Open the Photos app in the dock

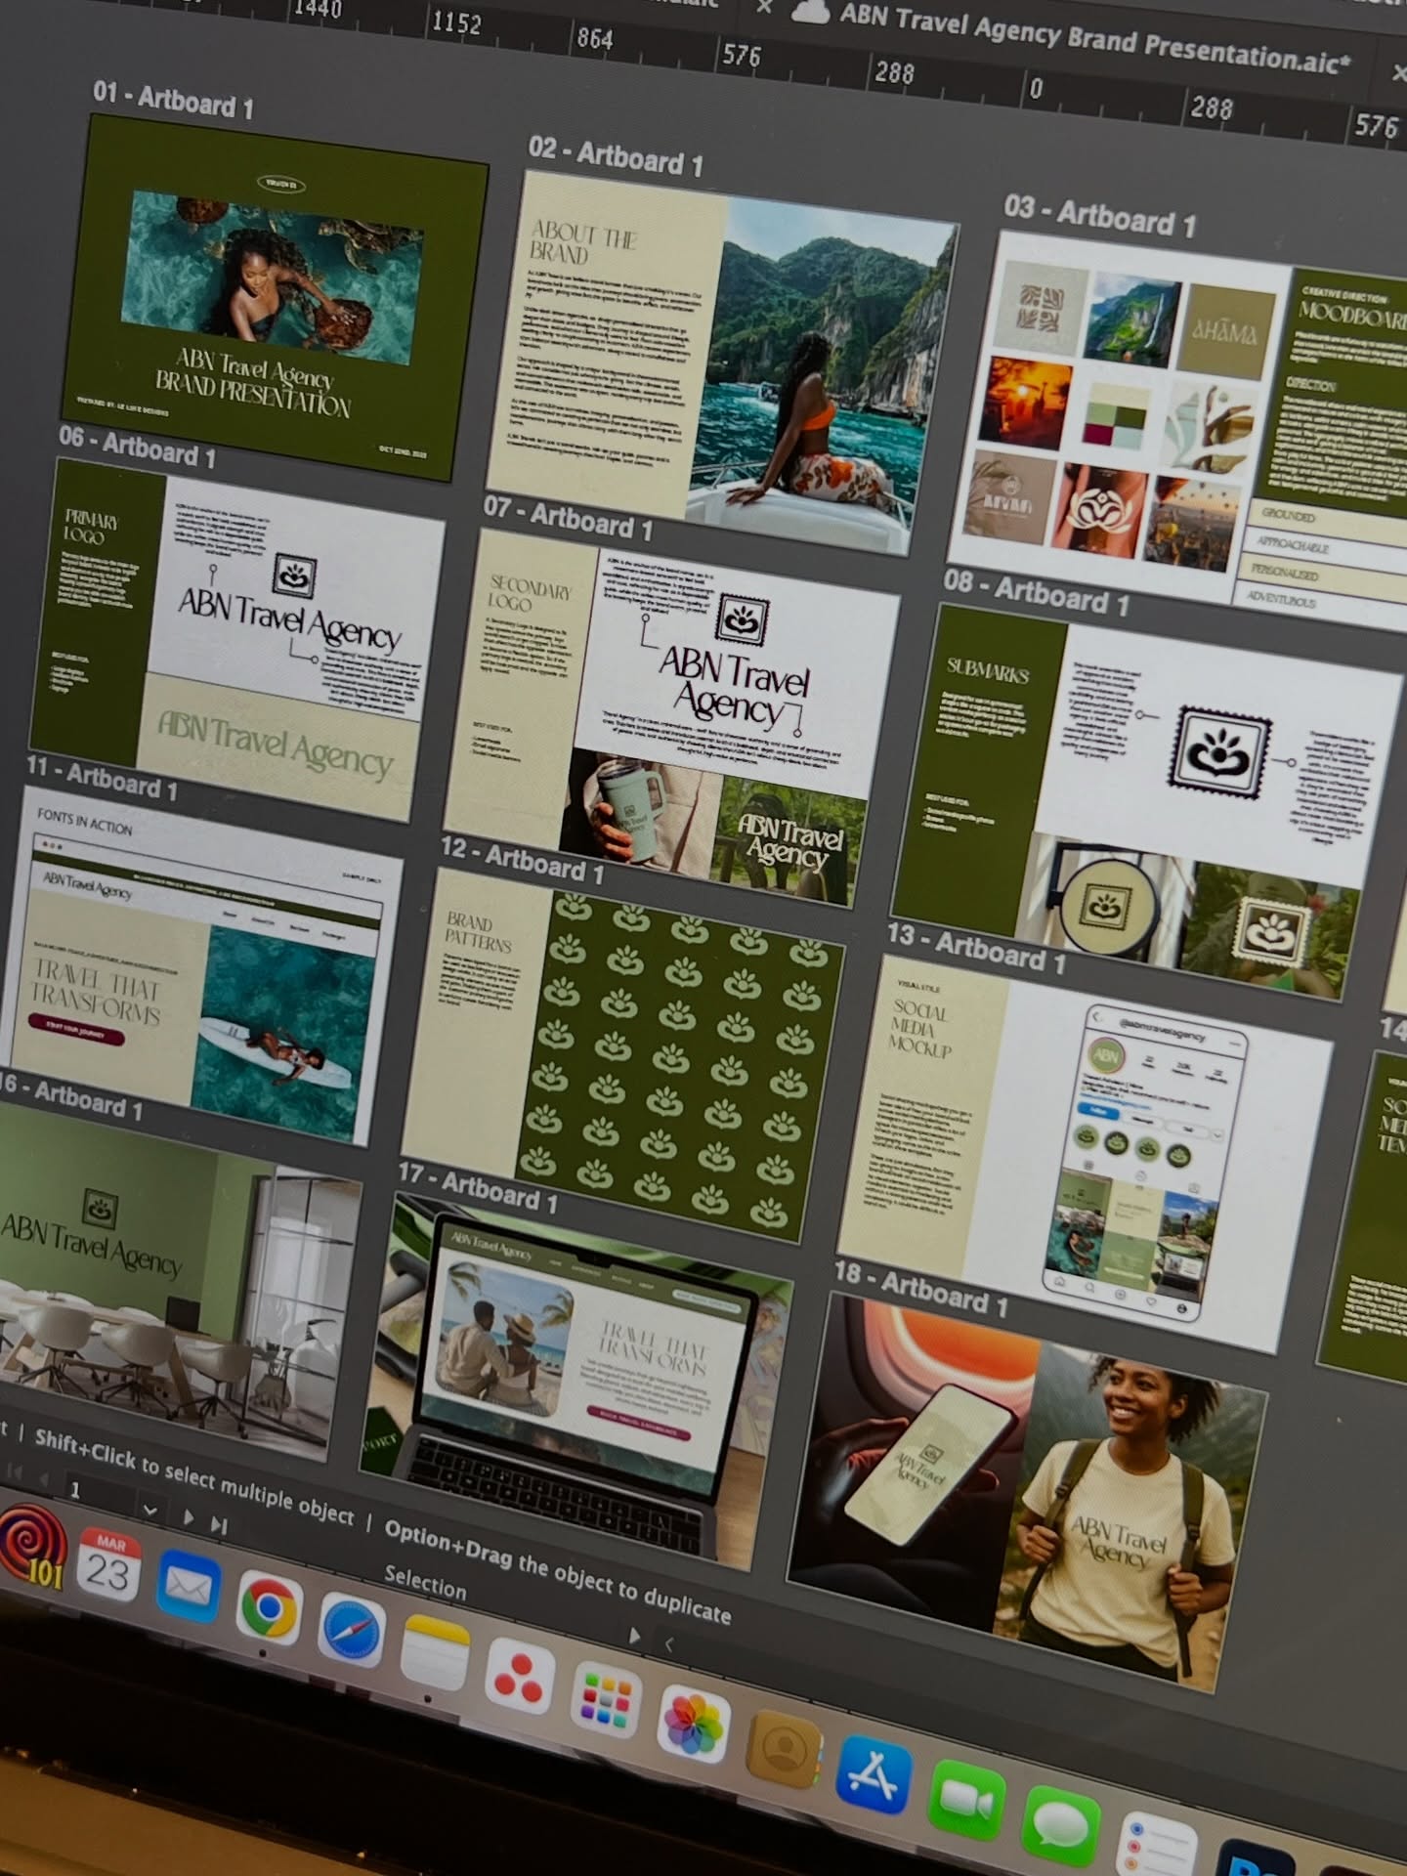(x=694, y=1723)
